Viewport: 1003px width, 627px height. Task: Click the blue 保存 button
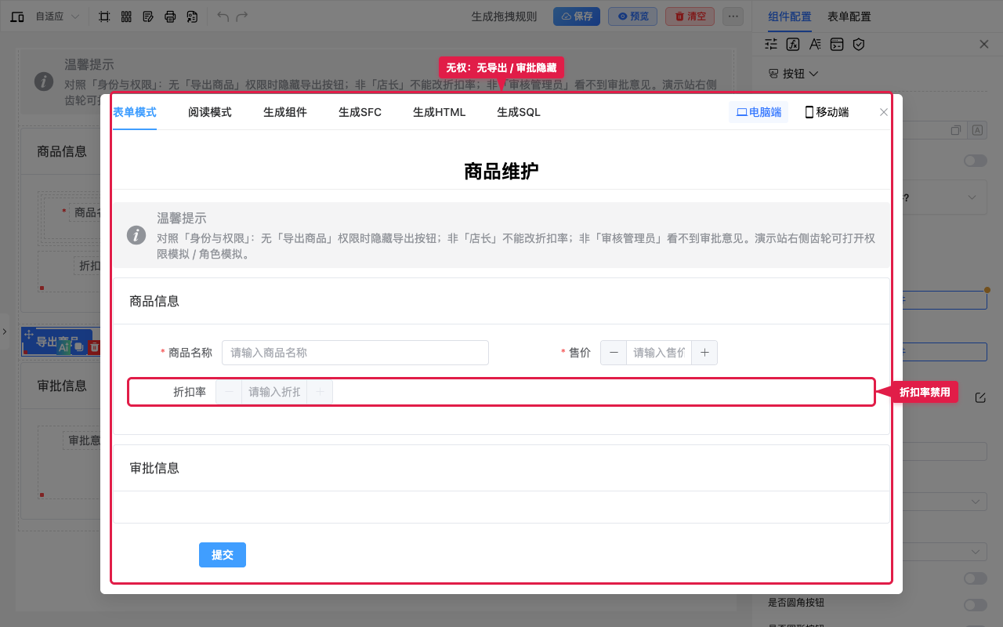[577, 16]
